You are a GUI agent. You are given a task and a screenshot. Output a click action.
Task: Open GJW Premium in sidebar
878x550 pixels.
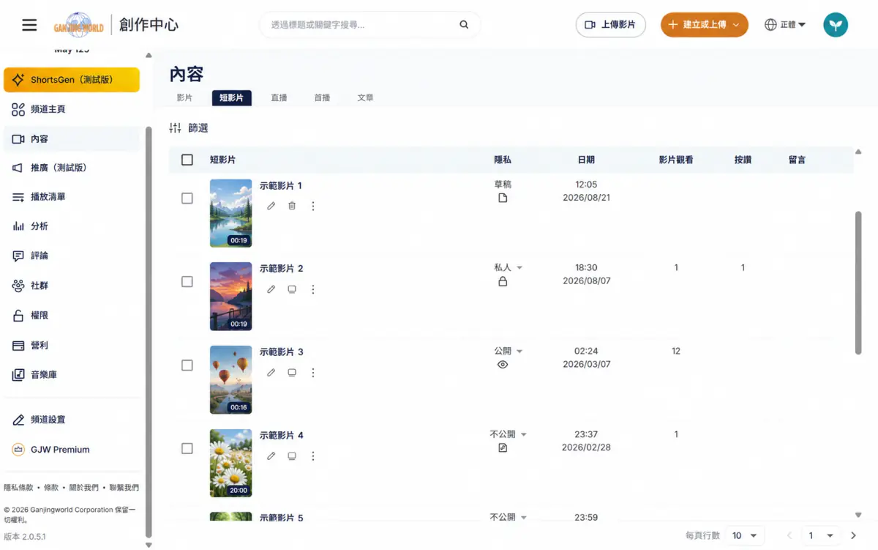pos(71,450)
